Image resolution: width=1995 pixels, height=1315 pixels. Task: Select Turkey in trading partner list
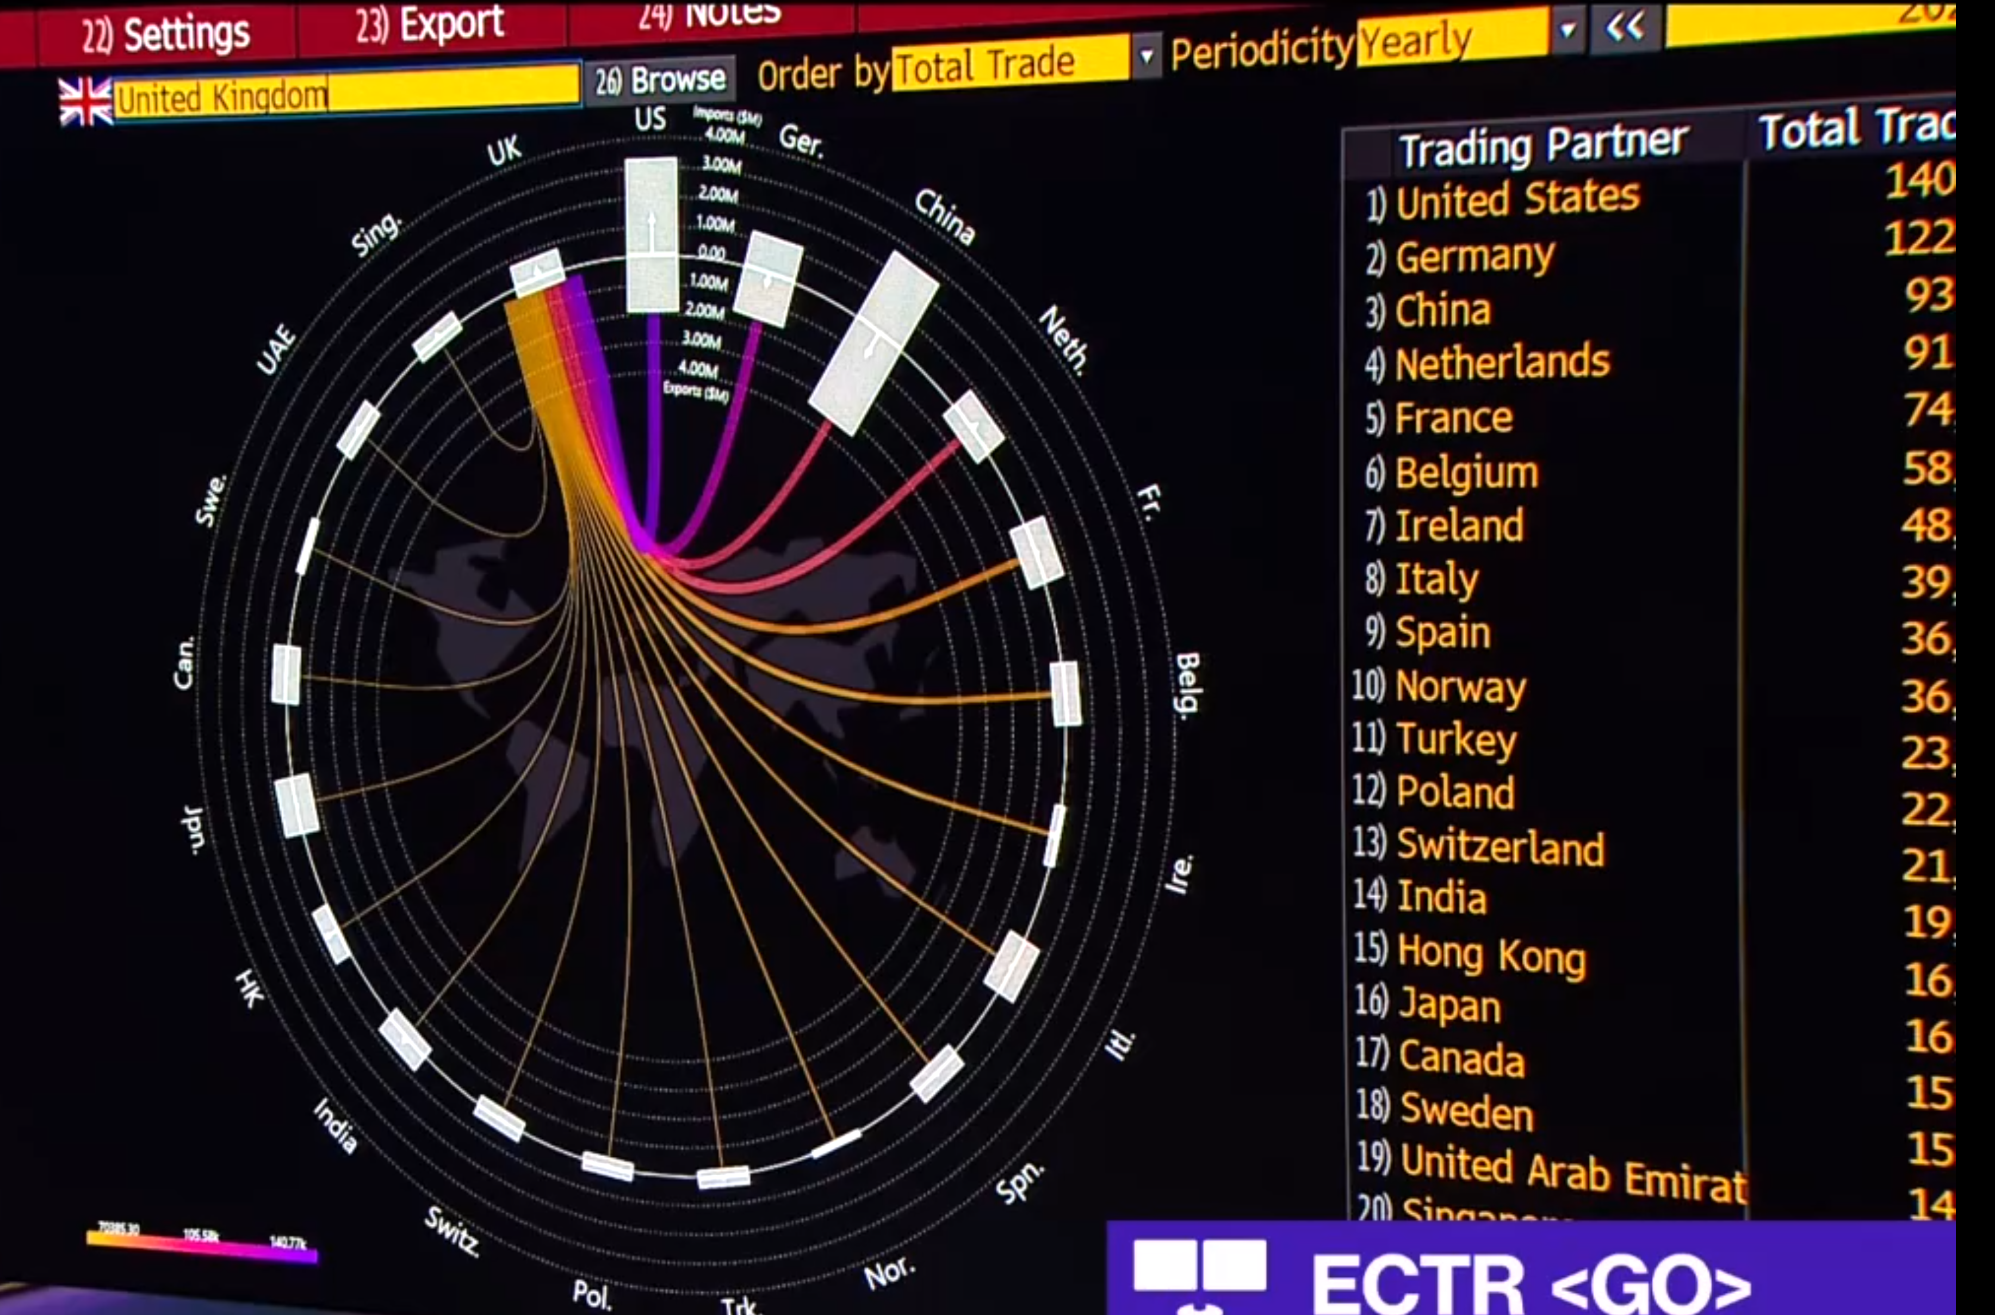click(1456, 740)
